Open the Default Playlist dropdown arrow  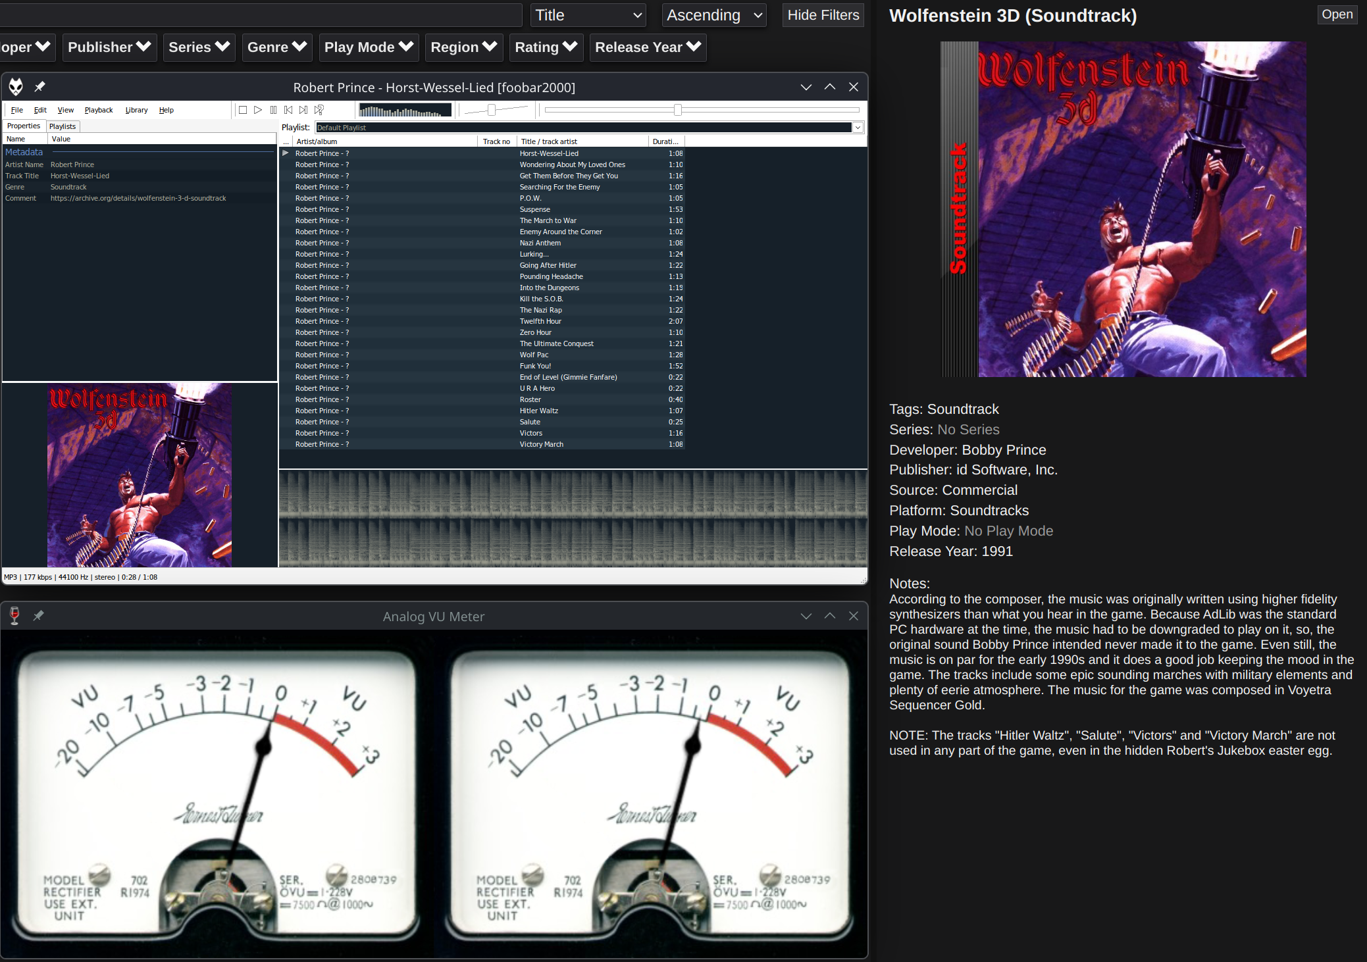coord(858,128)
